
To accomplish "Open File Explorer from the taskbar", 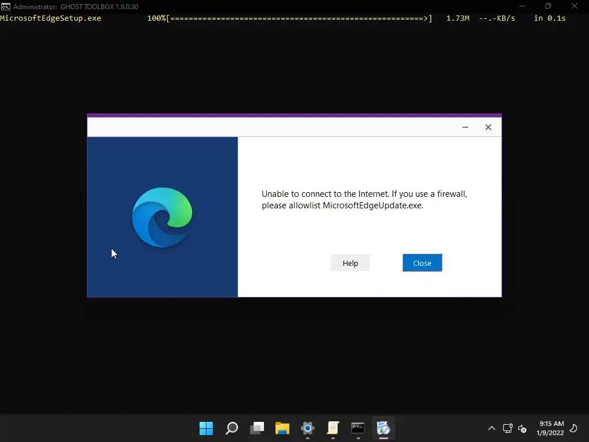I will (x=282, y=428).
